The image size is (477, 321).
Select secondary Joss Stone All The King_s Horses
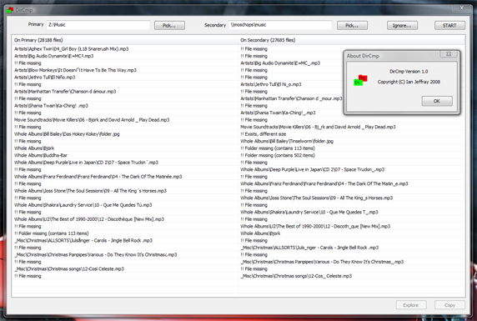pyautogui.click(x=317, y=198)
